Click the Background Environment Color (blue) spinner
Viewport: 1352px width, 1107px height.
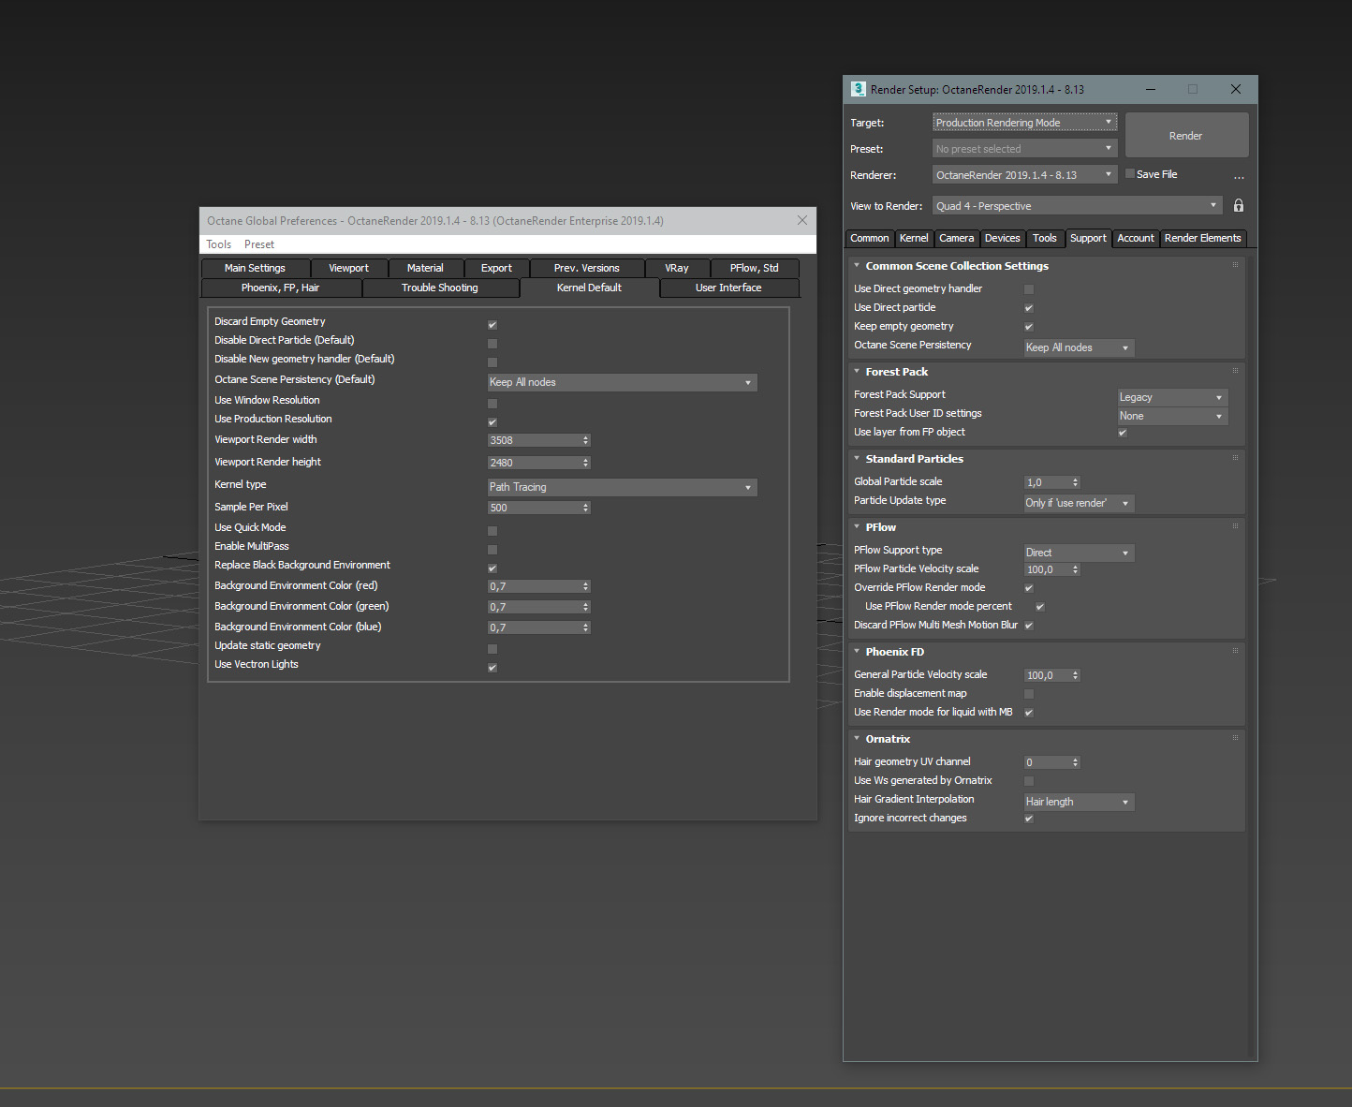(586, 627)
